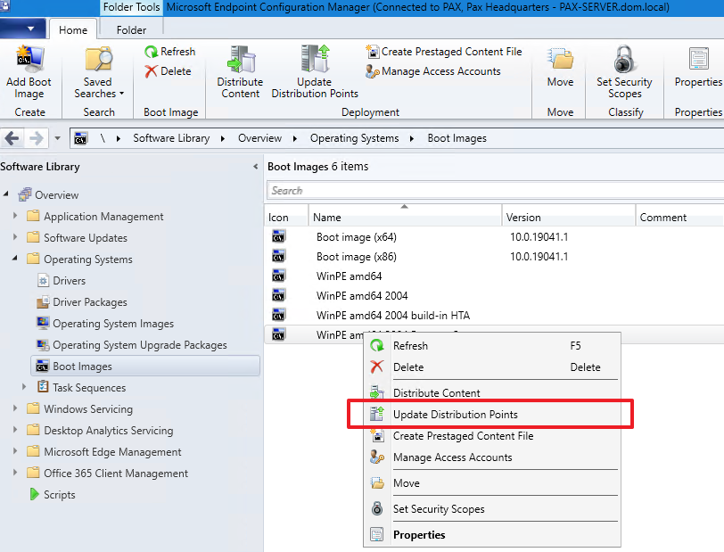Sort the list by the Version column header

(x=523, y=217)
